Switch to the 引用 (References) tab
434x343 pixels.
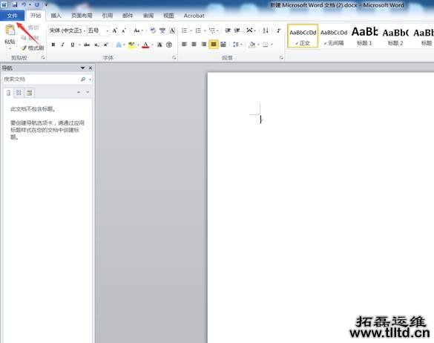point(107,16)
